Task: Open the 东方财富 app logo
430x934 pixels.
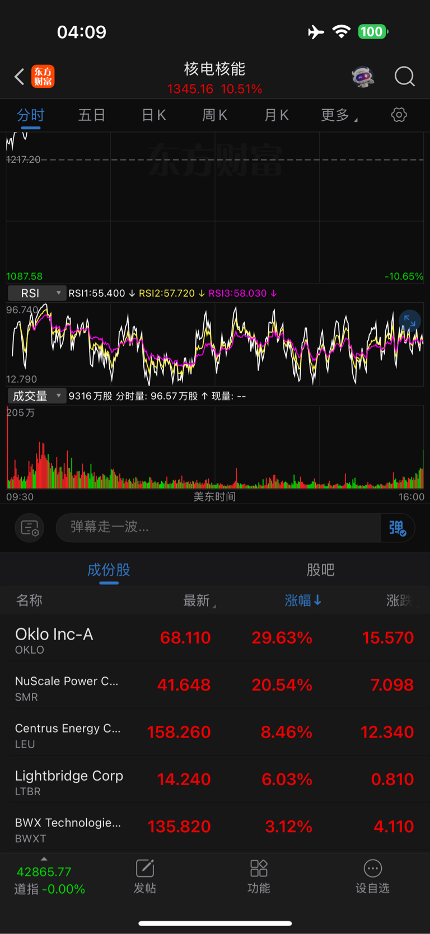Action: point(43,76)
